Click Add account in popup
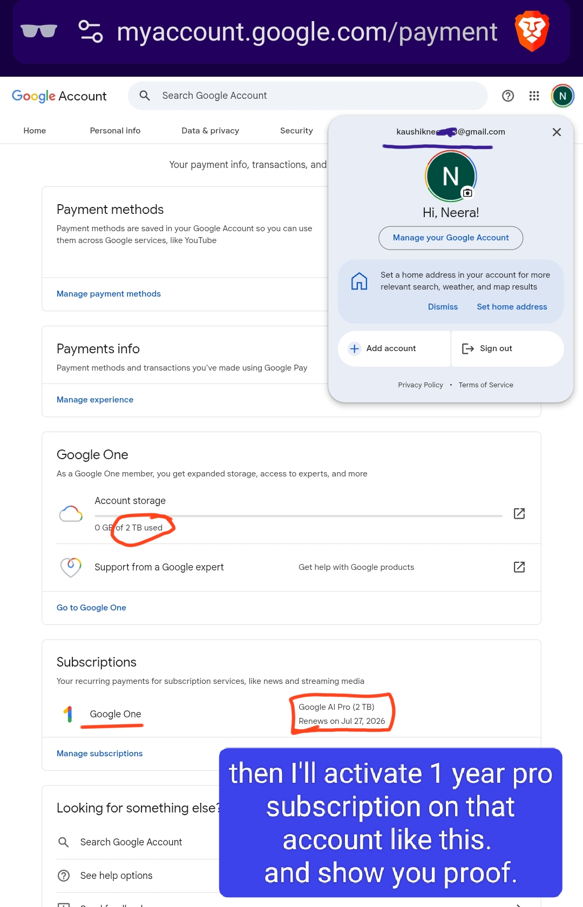This screenshot has width=583, height=907. click(x=394, y=348)
